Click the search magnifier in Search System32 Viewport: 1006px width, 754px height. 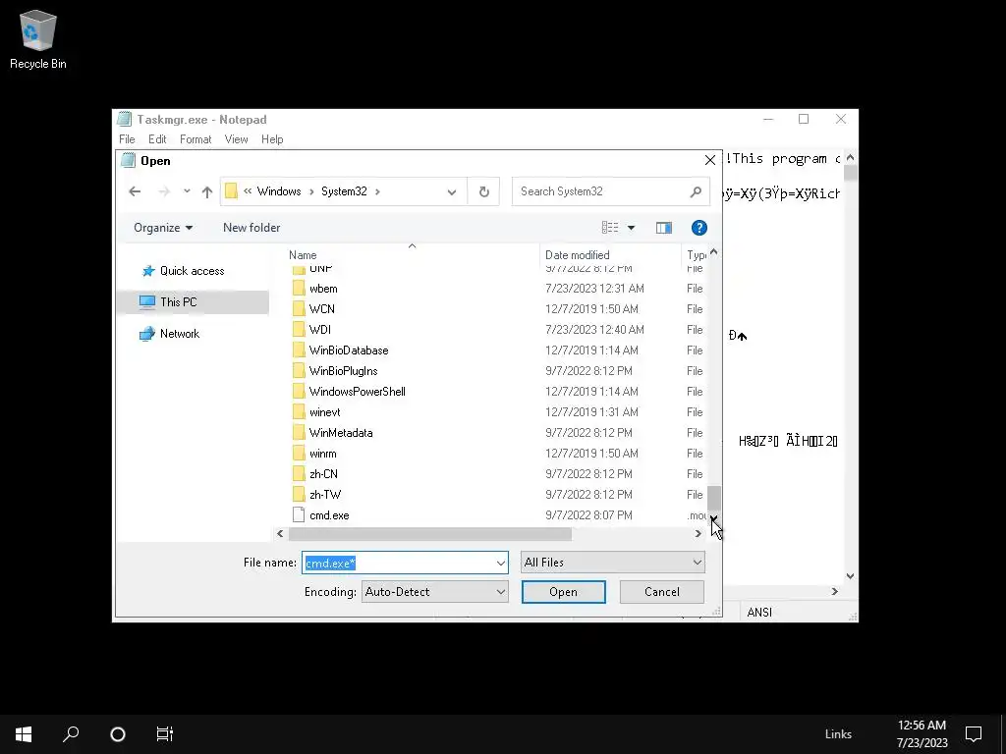pos(696,191)
